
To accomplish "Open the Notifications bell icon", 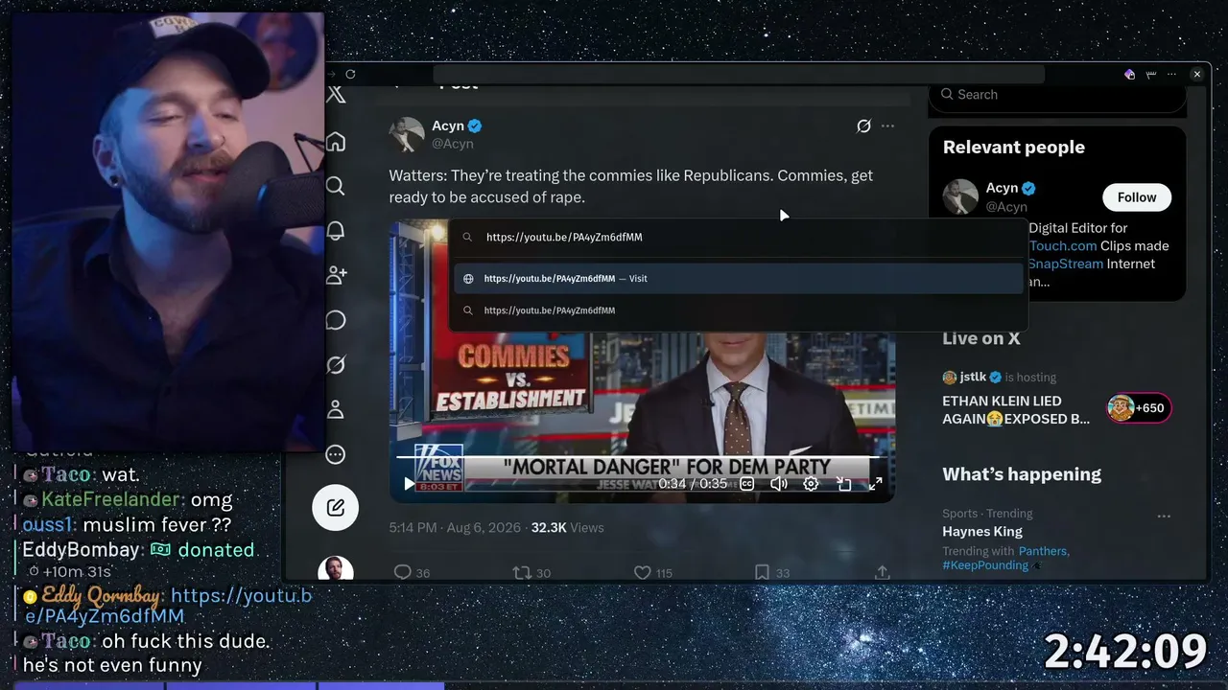I will [336, 231].
